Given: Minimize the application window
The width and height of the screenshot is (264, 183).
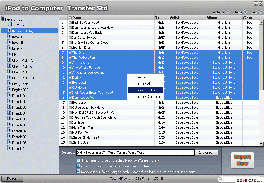Looking at the screenshot, I should point(256,3).
